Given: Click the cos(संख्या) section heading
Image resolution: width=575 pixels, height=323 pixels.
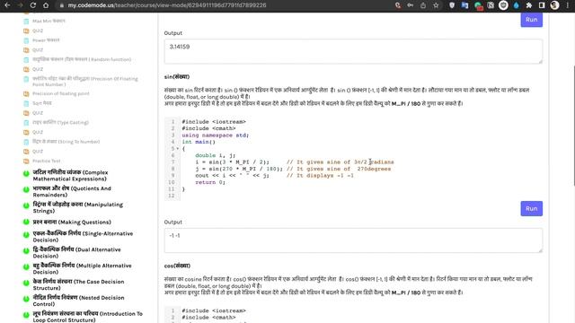Looking at the screenshot, I should 177,266.
